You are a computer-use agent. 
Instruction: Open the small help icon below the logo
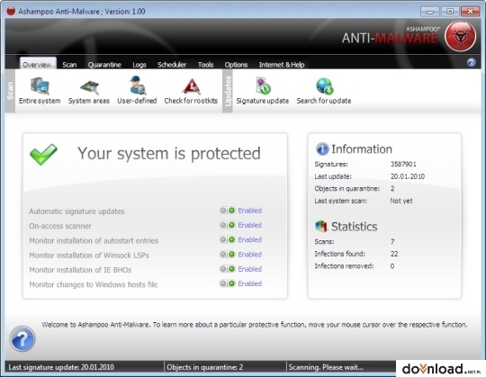pyautogui.click(x=471, y=63)
